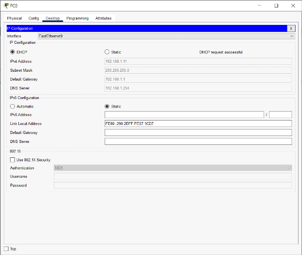Open the Config tab
The width and height of the screenshot is (302, 255).
[x=34, y=18]
